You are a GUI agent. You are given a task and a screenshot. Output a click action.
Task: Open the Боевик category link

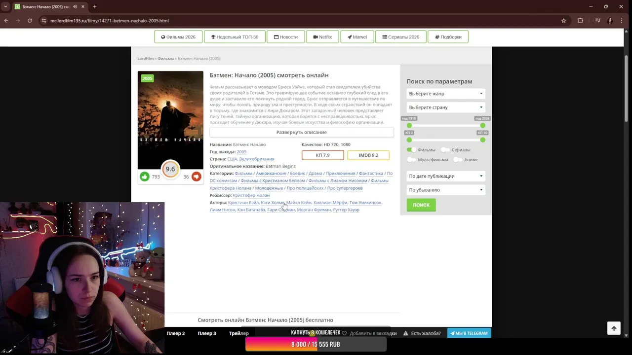coord(297,174)
